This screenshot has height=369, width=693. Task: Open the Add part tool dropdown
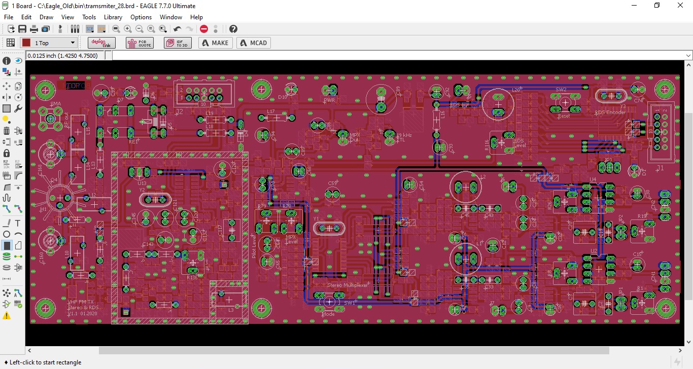18,131
